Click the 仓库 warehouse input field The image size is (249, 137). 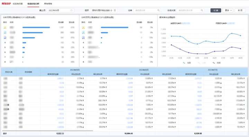pos(147,10)
